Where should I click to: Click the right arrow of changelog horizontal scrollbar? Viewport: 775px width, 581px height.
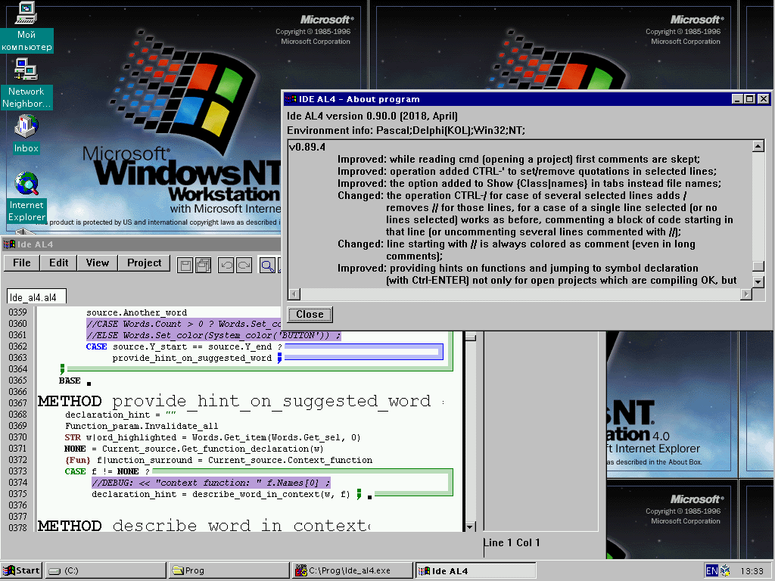(x=745, y=294)
